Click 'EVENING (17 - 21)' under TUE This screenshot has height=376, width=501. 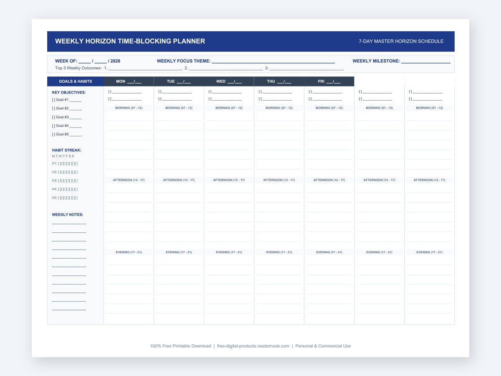(179, 252)
